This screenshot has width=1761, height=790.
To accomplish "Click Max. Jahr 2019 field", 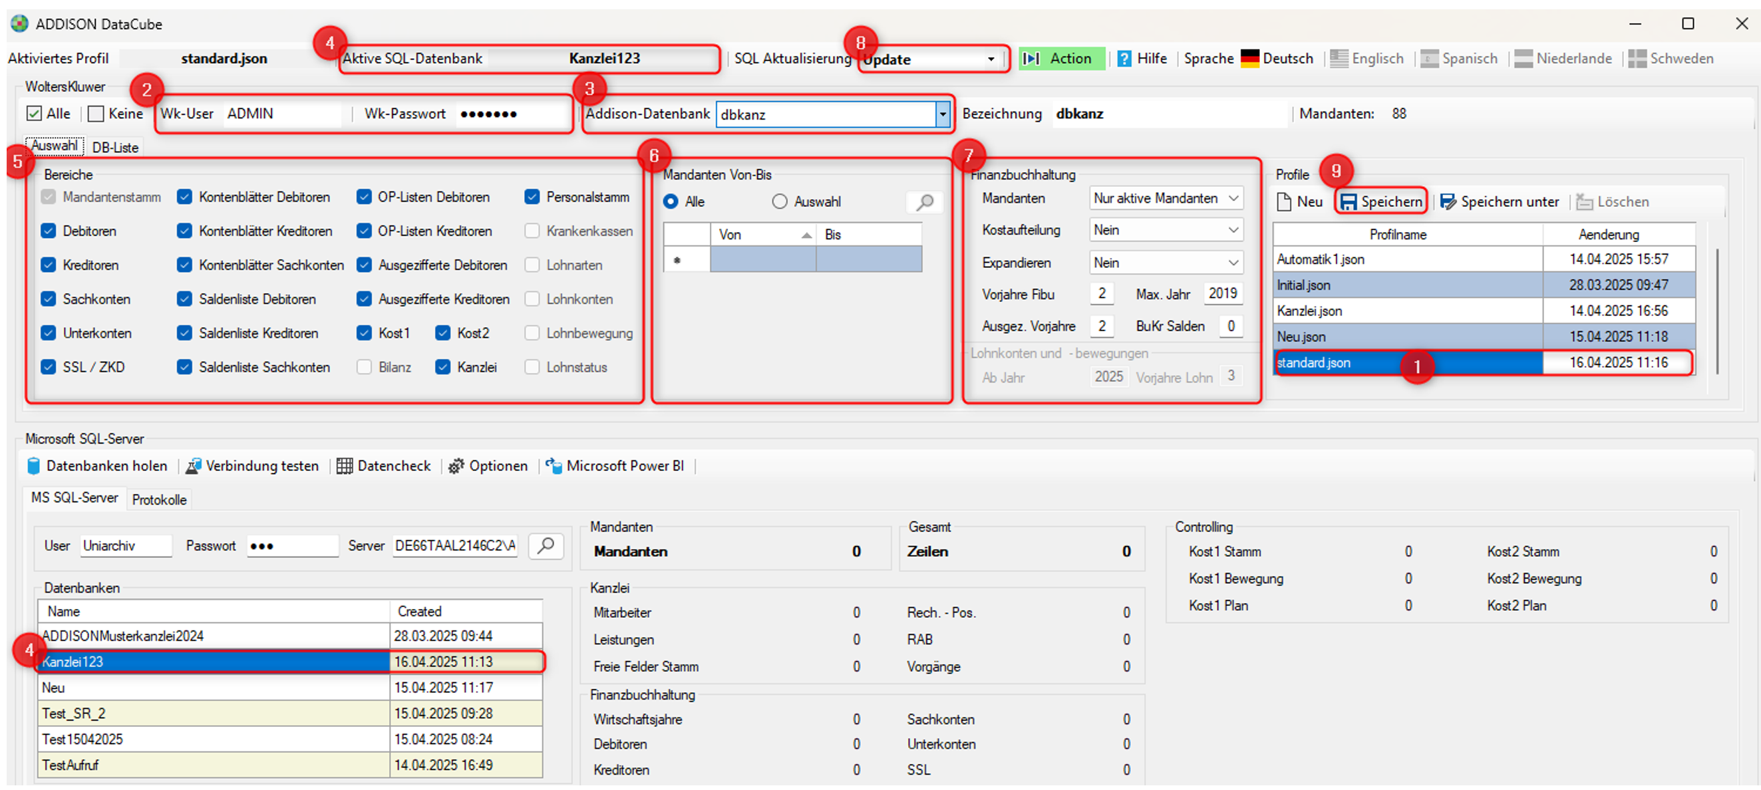I will (1222, 294).
